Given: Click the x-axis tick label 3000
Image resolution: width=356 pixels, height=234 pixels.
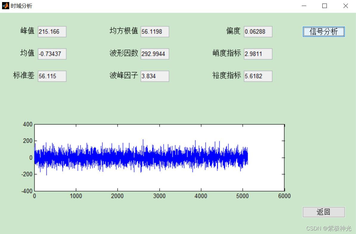Looking at the screenshot, I should pos(159,196).
